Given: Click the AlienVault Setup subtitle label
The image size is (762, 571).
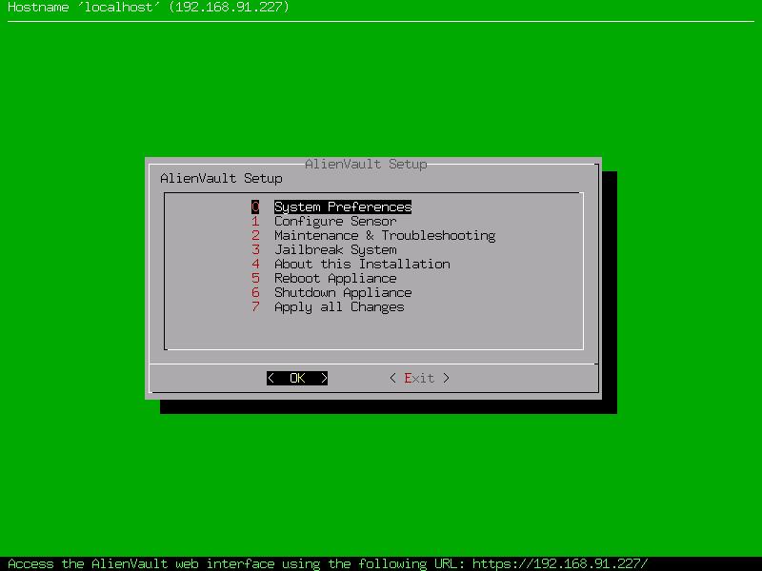Looking at the screenshot, I should [x=221, y=178].
